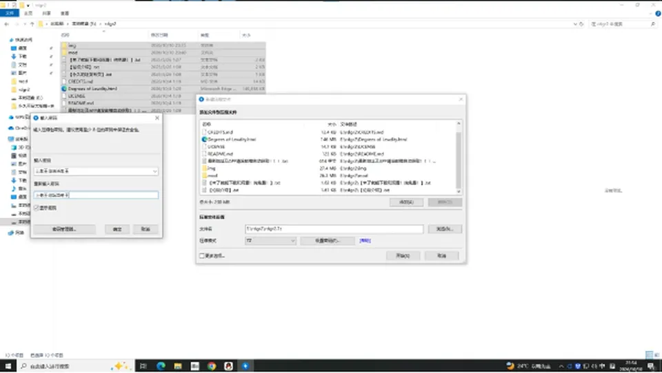The image size is (662, 373).
Task: Open the password entry dropdown arrow
Action: [154, 171]
